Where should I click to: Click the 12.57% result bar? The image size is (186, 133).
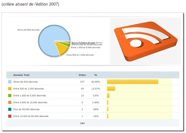click(x=111, y=89)
